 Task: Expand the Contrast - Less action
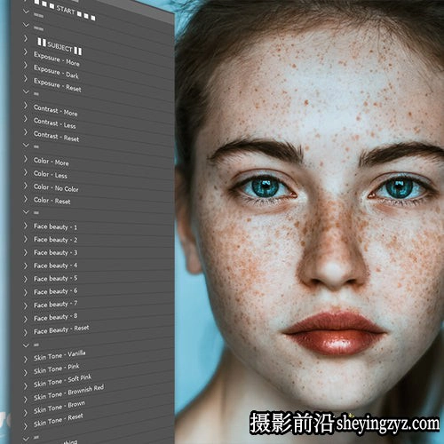coord(26,119)
